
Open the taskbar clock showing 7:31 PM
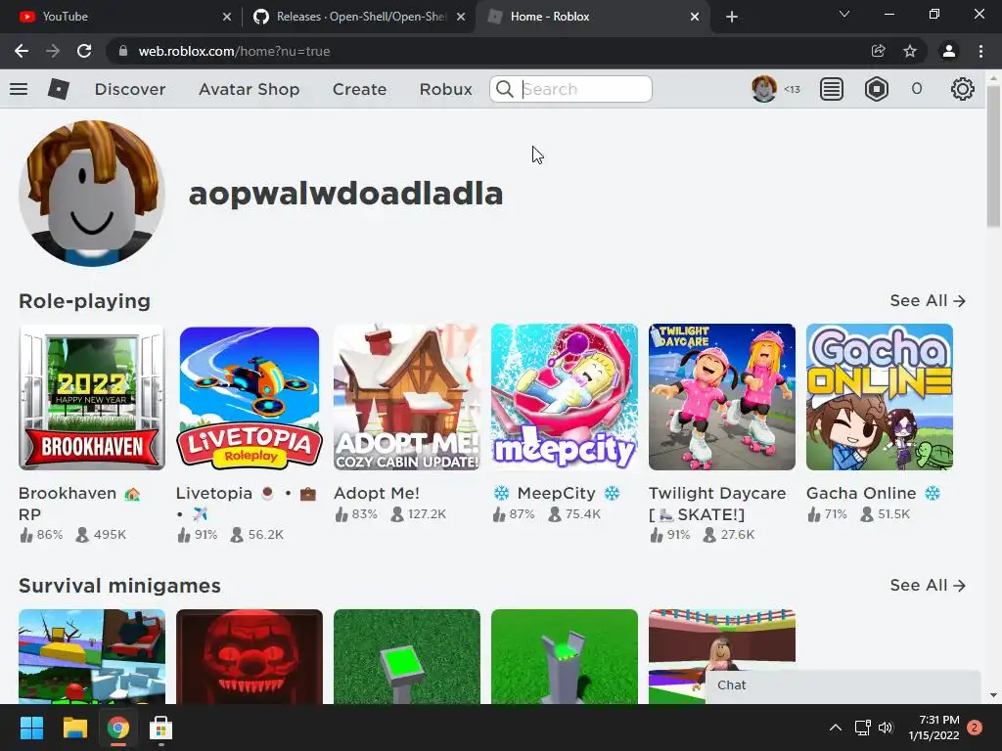pyautogui.click(x=934, y=728)
